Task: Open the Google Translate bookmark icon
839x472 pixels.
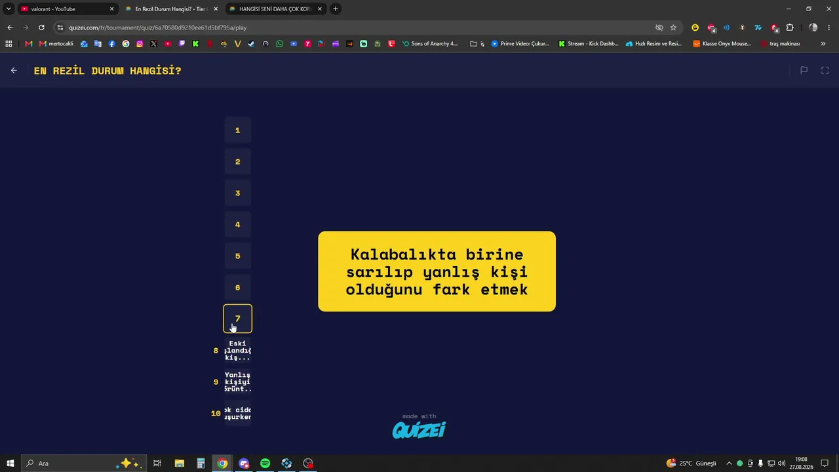Action: tap(98, 44)
